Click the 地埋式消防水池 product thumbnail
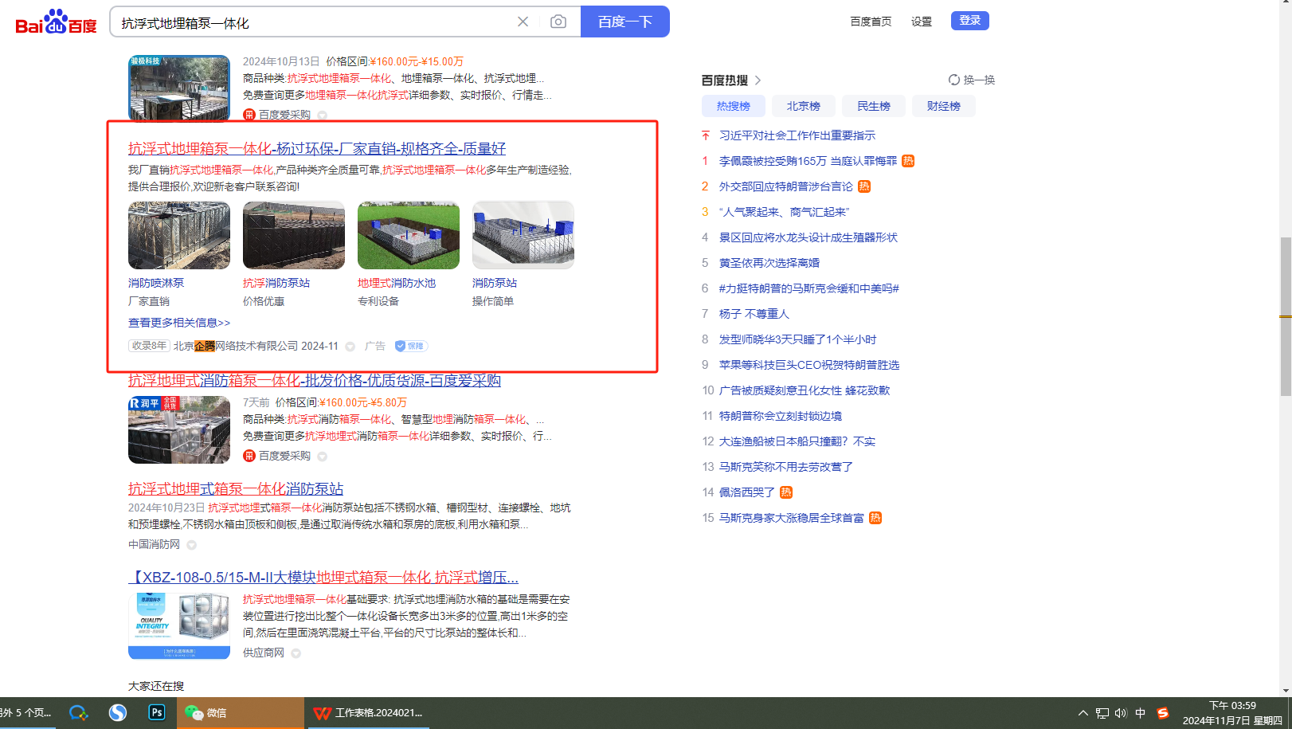This screenshot has width=1292, height=729. (408, 235)
